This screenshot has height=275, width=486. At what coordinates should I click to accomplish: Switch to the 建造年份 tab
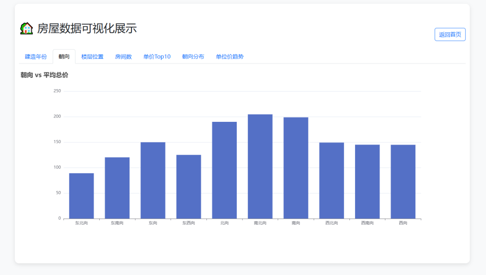coord(36,57)
